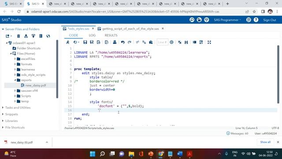Open the New item dropdown in the files pane

point(9,36)
